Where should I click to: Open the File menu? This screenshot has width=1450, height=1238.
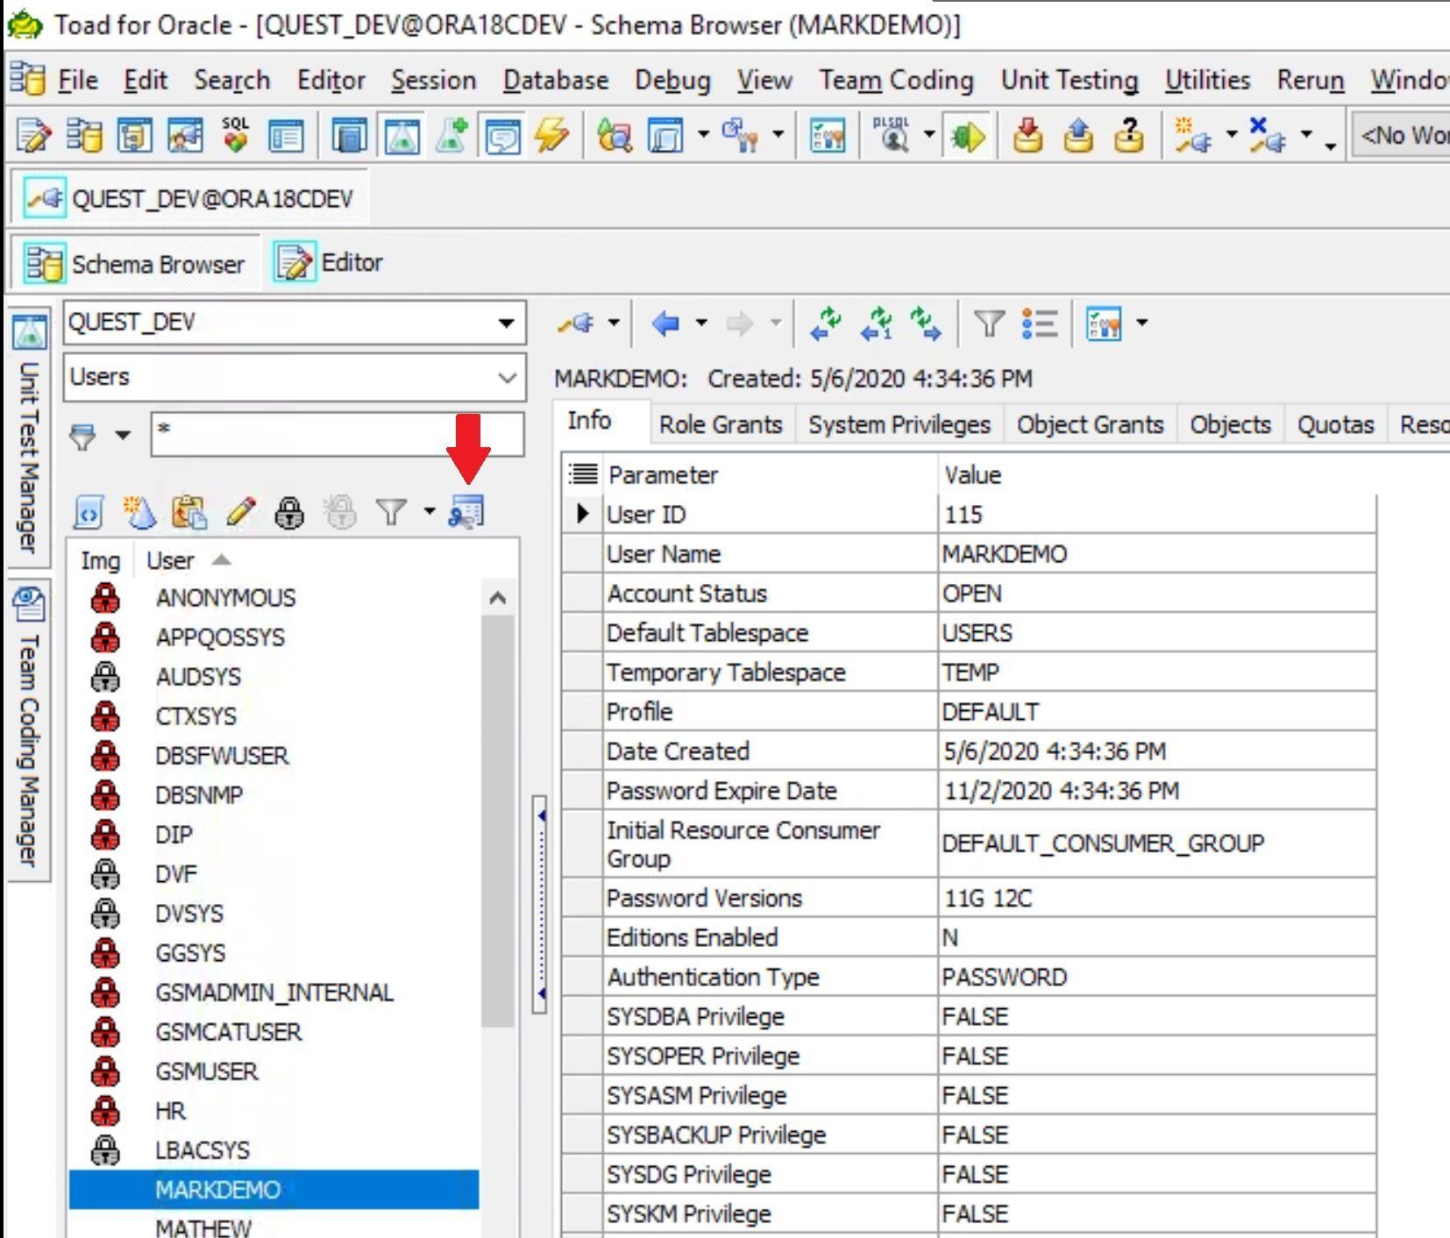tap(77, 81)
